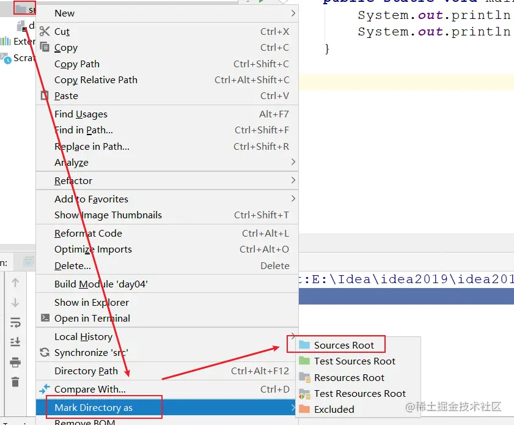Click the closing brace in editor

point(326,48)
